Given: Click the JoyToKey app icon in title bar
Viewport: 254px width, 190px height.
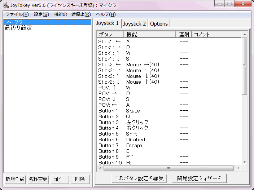Looking at the screenshot, I should coord(6,5).
